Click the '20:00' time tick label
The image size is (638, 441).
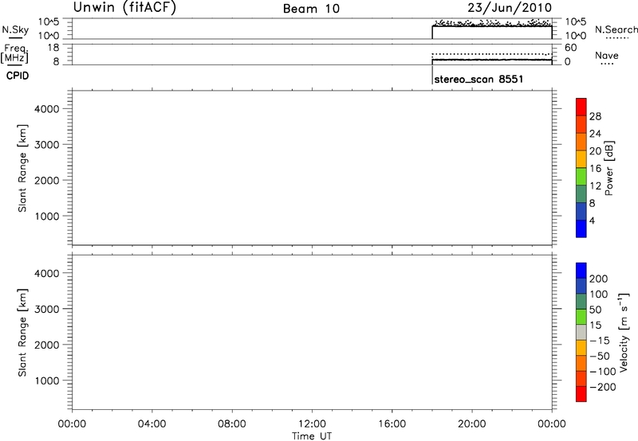(x=472, y=424)
